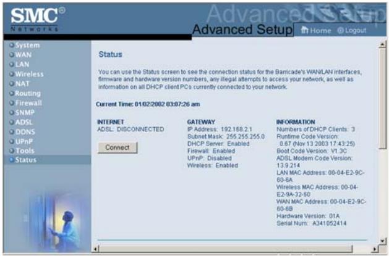Viewport: 389px width, 256px height.
Task: Open the WAN settings section
Action: pyautogui.click(x=24, y=55)
